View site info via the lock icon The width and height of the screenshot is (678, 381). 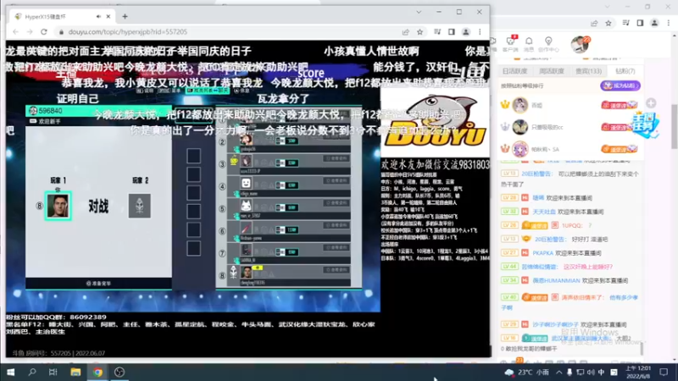(x=61, y=32)
